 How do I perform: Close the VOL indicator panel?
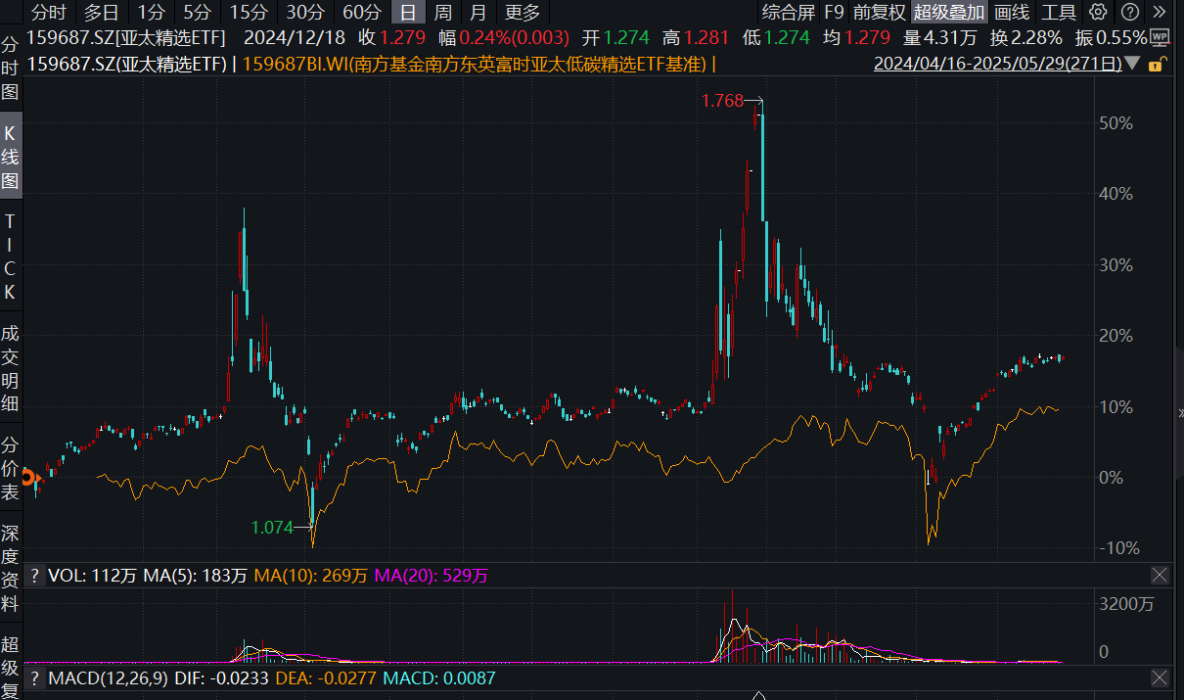pyautogui.click(x=1160, y=576)
